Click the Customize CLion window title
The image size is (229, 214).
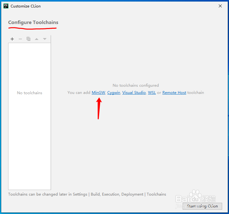coord(26,6)
